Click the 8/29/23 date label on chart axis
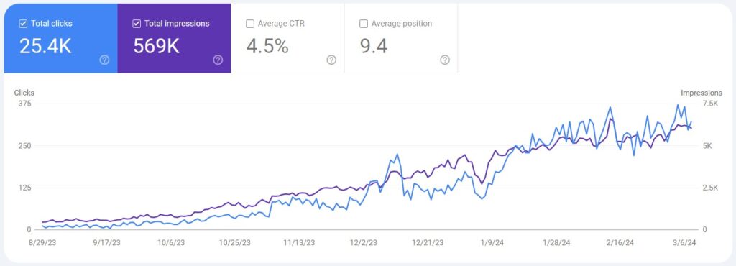This screenshot has width=736, height=266. tap(42, 242)
